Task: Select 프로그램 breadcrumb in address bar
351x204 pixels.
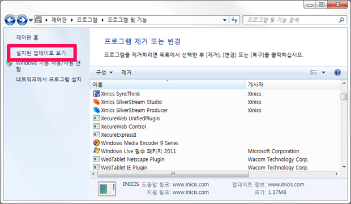Action: 87,20
